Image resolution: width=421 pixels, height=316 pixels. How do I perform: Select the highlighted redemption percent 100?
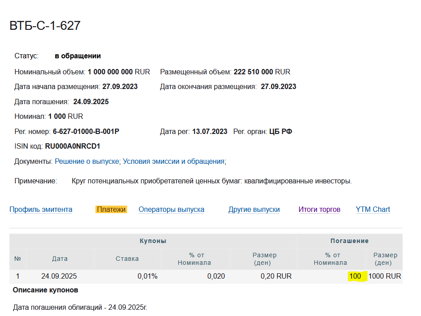tap(355, 276)
